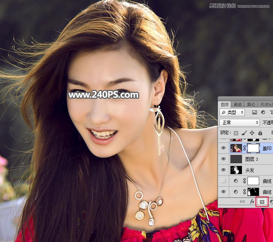Click mask link icon on visible 曲线 layer
Screen dimensions: 273x242
245,192
